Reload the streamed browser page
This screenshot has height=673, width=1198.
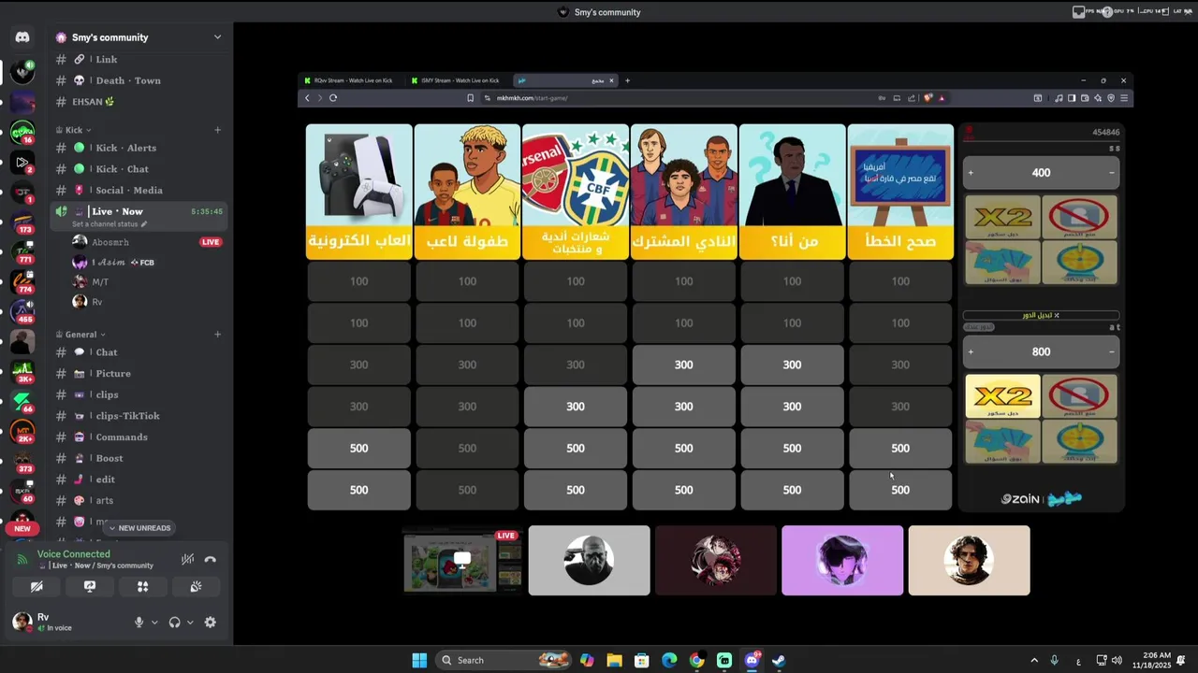tap(333, 98)
